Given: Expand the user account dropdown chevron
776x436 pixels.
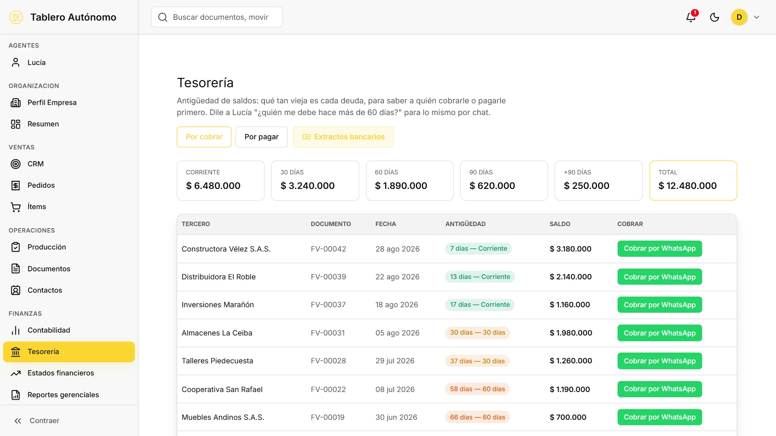Looking at the screenshot, I should coord(757,17).
